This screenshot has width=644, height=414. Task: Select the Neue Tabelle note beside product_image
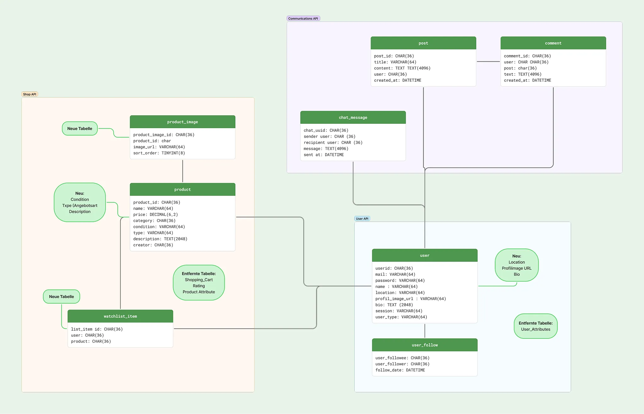80,129
